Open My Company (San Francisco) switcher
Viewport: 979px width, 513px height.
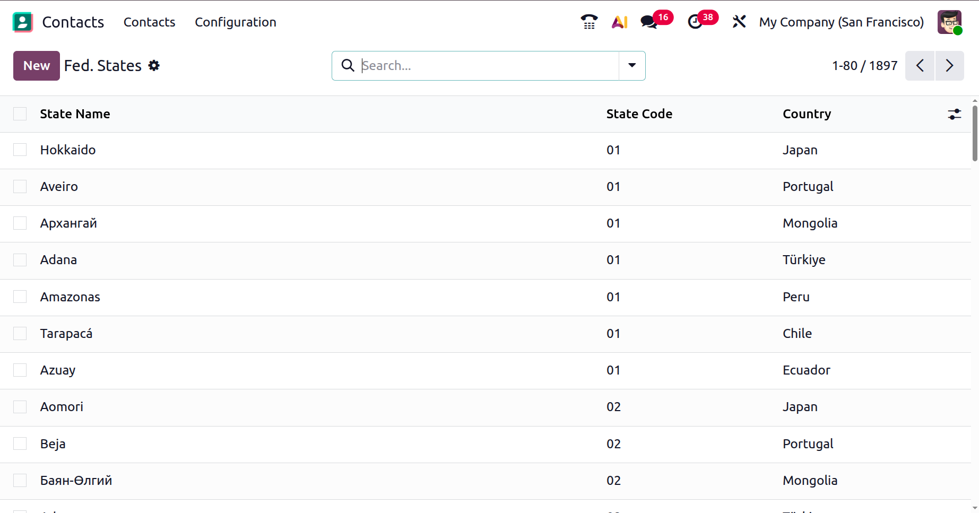[x=841, y=22]
